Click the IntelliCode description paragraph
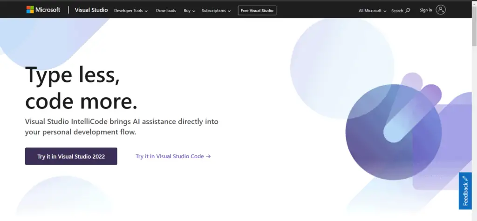This screenshot has height=221, width=477. (122, 127)
